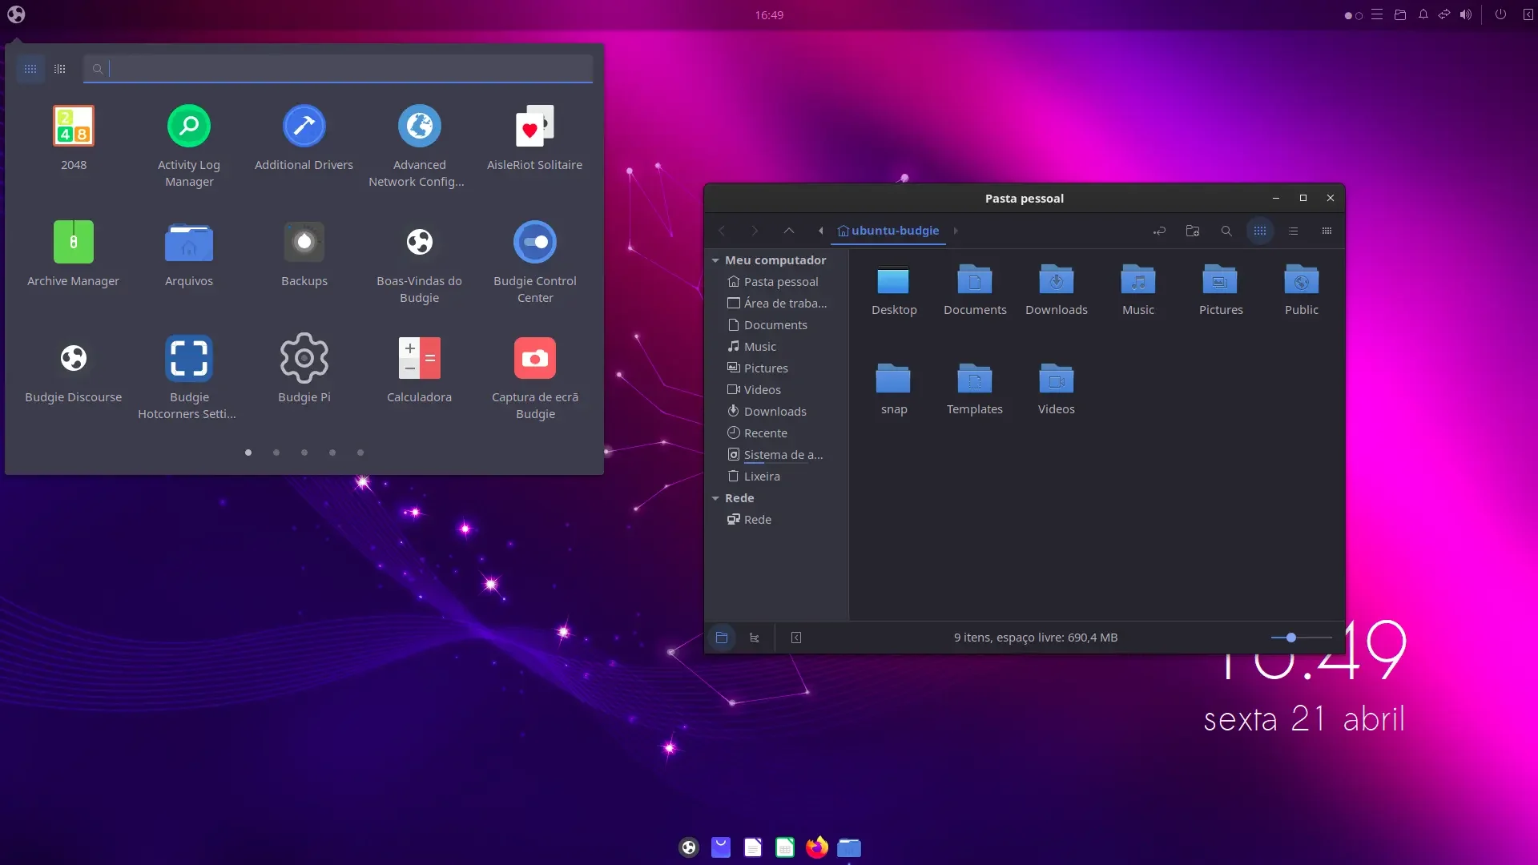Open the volume icon in the top panel
Image resolution: width=1538 pixels, height=865 pixels.
coord(1465,14)
